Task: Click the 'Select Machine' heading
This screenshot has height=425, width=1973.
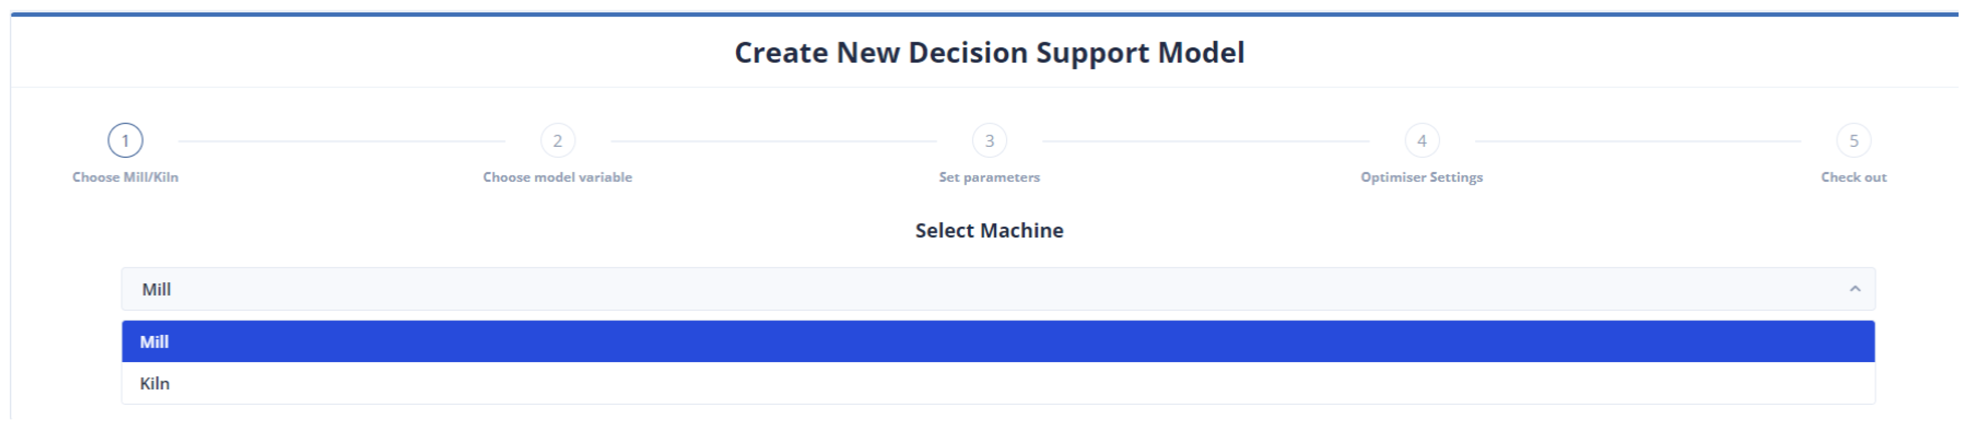Action: click(x=990, y=230)
